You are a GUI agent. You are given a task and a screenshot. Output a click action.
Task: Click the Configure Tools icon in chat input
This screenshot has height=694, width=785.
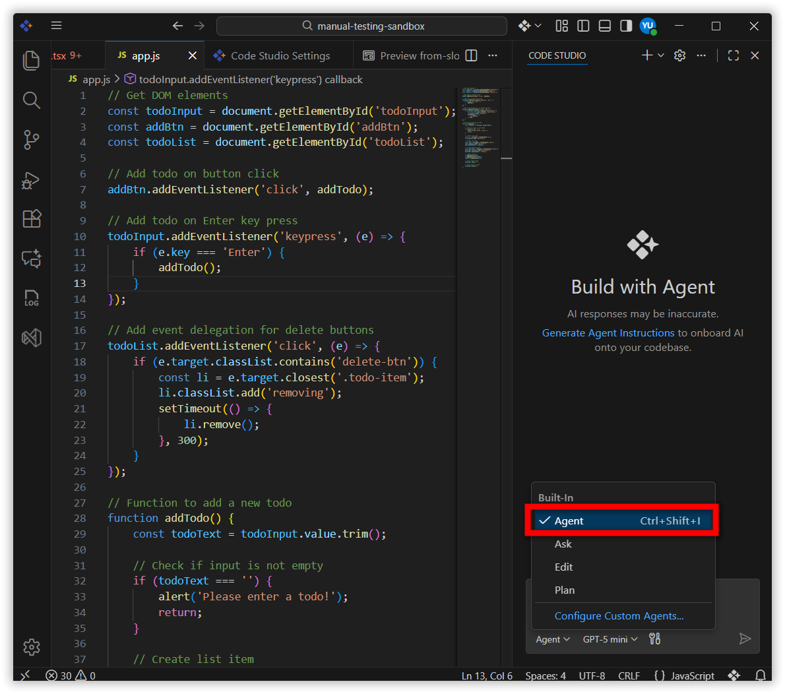click(654, 639)
